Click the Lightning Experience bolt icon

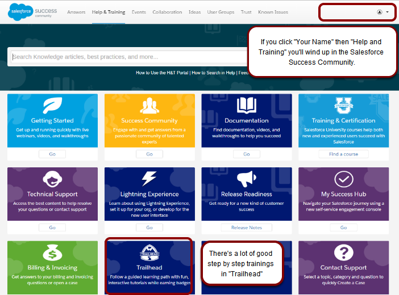(149, 179)
